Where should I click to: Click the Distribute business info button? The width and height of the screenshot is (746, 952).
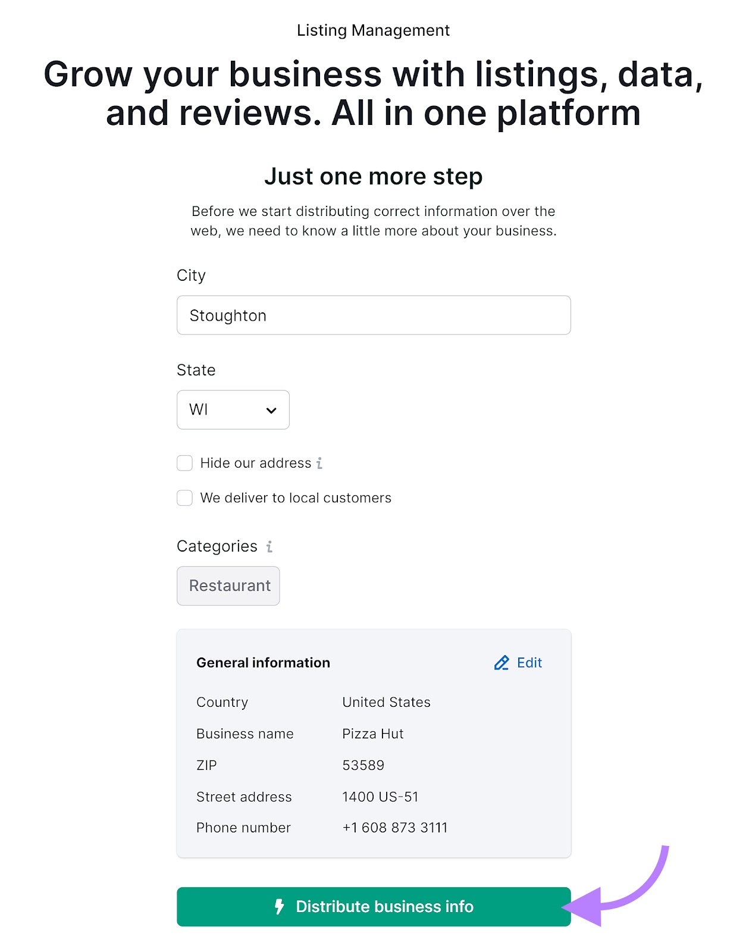point(373,907)
